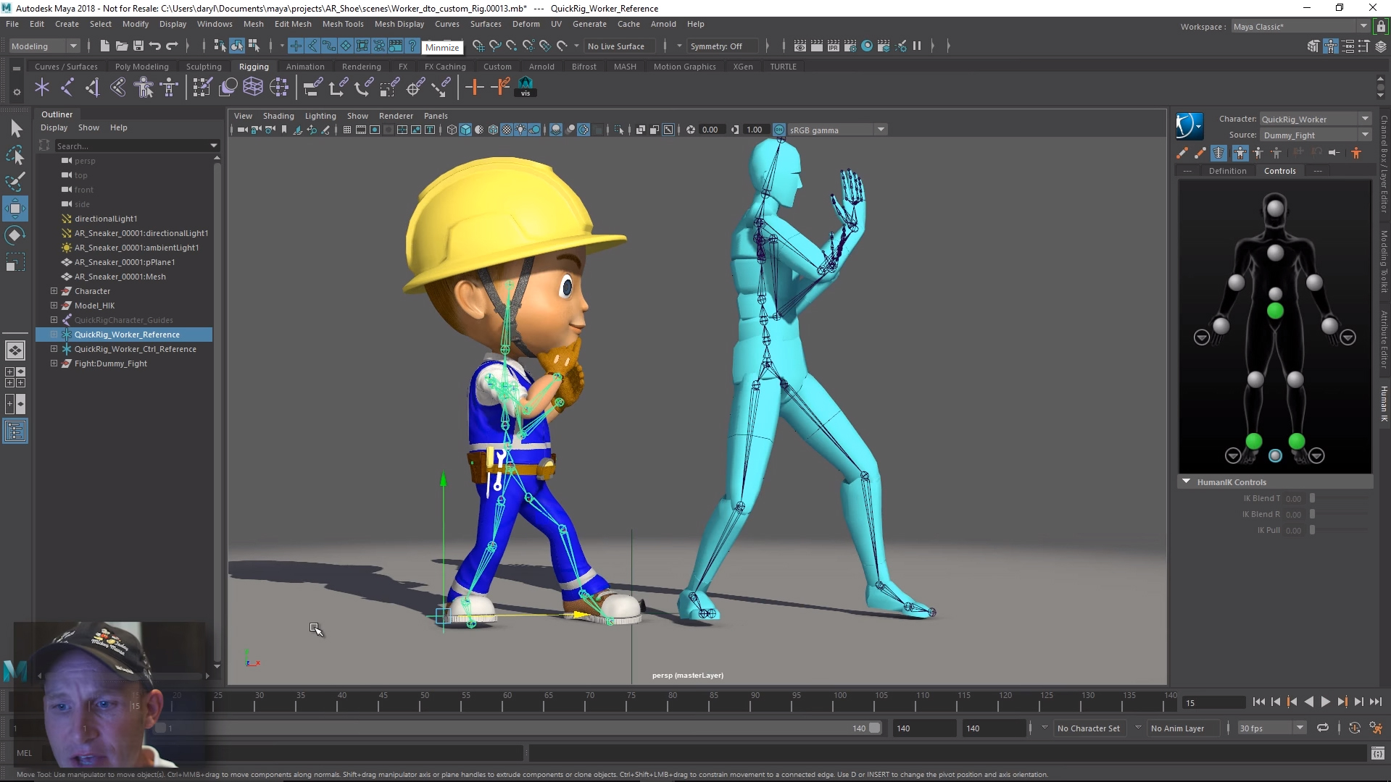Switch to the Animation shelf tab
Image resolution: width=1391 pixels, height=782 pixels.
(305, 67)
